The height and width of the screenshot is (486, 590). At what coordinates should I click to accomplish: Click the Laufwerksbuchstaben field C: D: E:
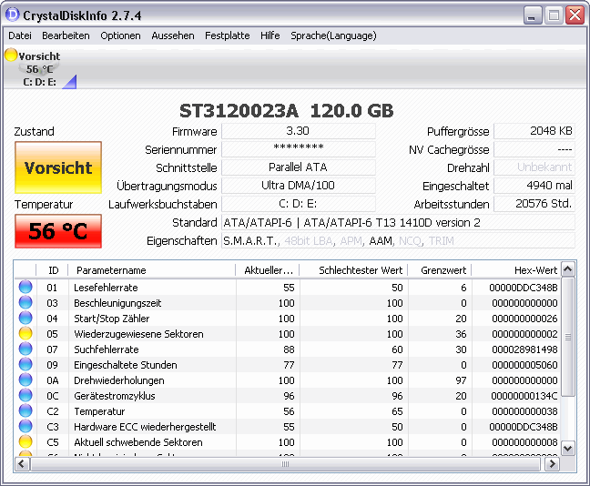click(x=299, y=204)
